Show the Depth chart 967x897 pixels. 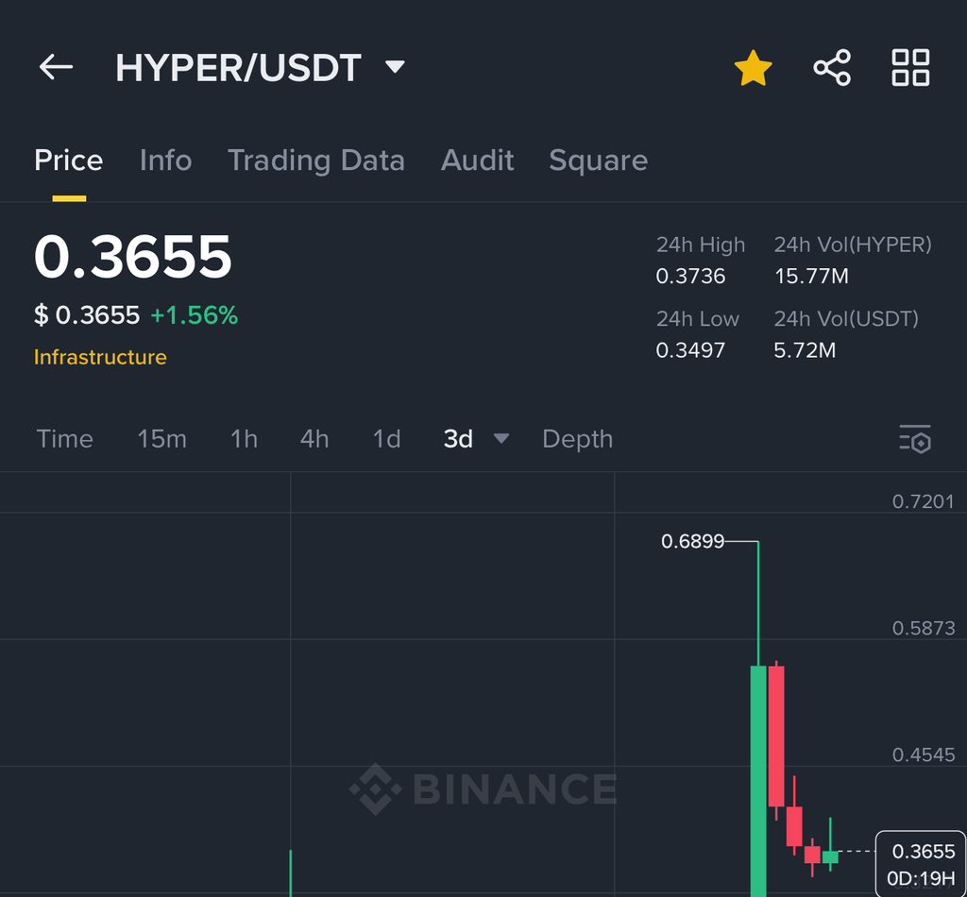pos(578,440)
